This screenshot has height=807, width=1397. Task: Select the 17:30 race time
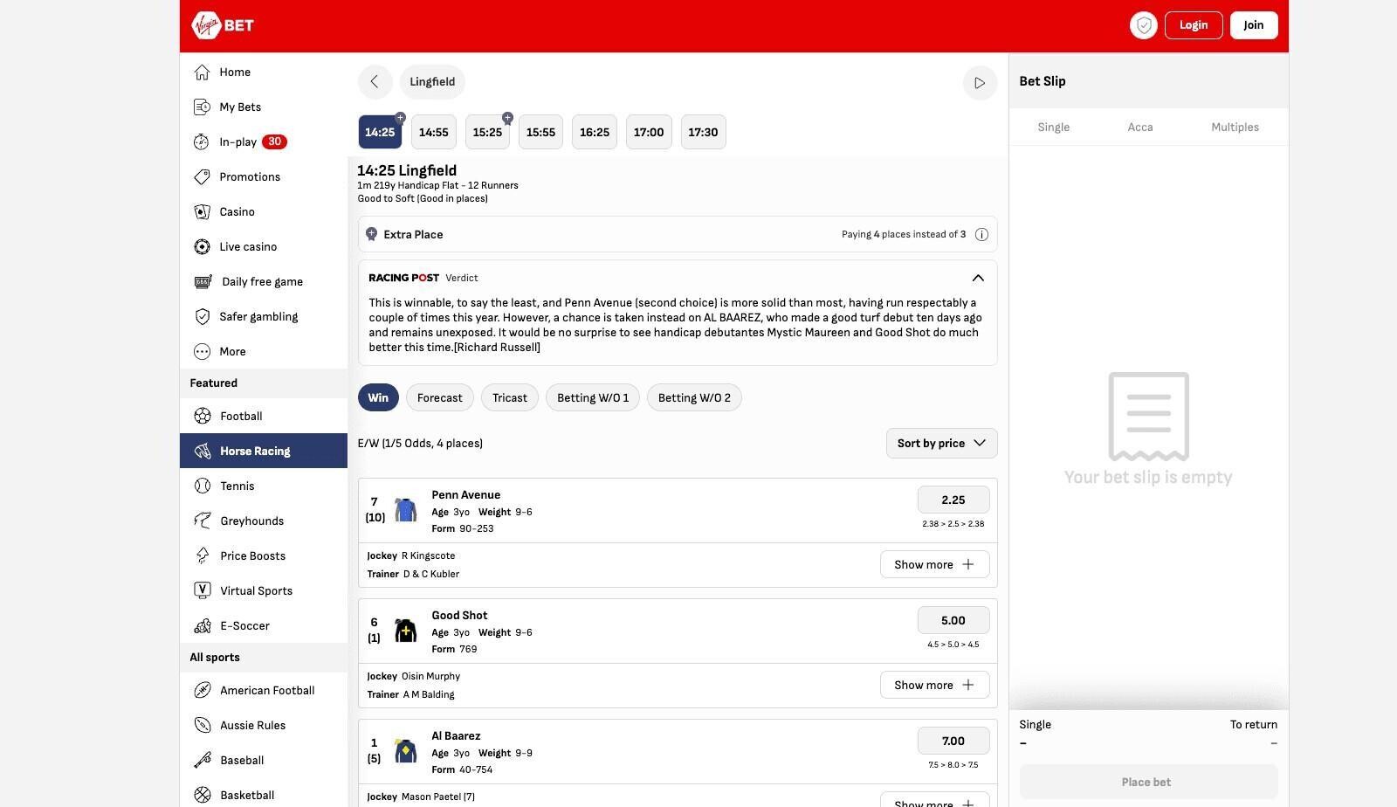(x=703, y=132)
